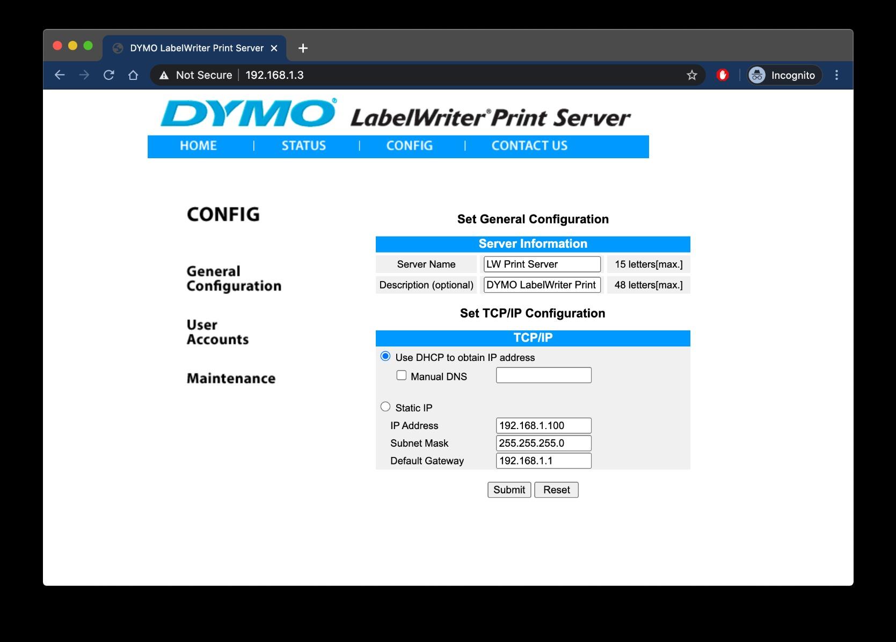Open the CONTACT US navigation item
The image size is (896, 642).
pyautogui.click(x=529, y=146)
